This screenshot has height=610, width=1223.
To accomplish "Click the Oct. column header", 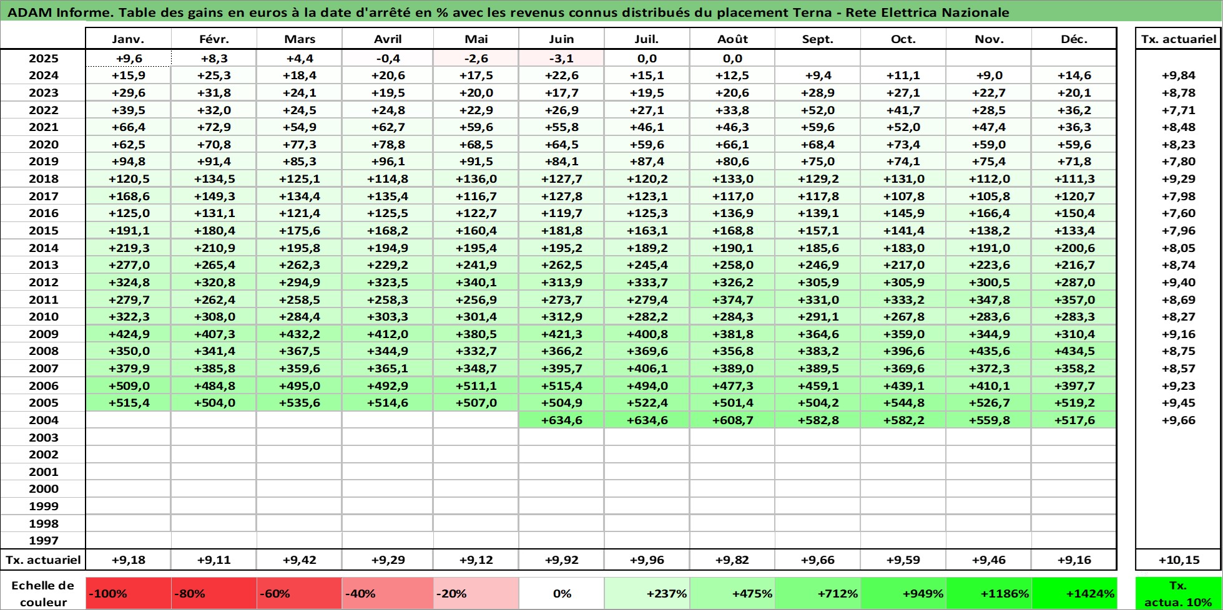I will [x=903, y=39].
